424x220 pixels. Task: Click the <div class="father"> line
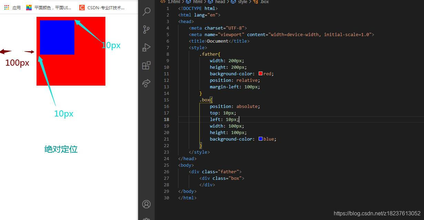pyautogui.click(x=215, y=172)
